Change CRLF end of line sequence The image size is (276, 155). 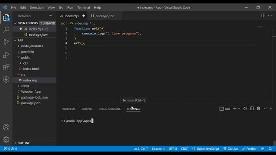(x=184, y=149)
